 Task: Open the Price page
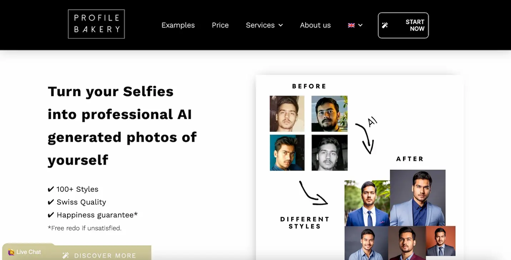tap(220, 25)
